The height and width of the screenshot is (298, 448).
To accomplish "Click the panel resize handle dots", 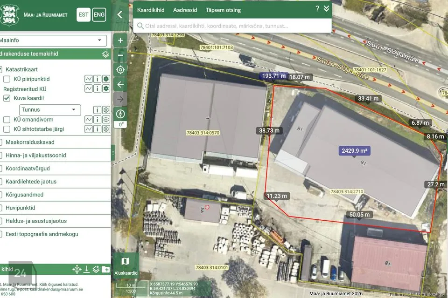I will tap(113, 153).
